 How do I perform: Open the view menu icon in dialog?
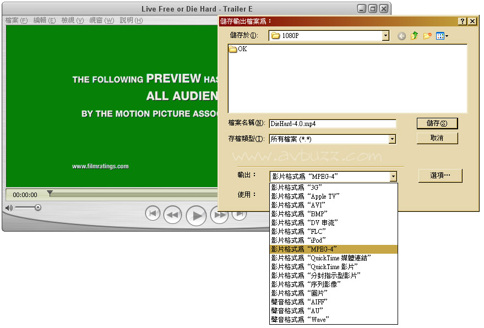click(x=442, y=36)
